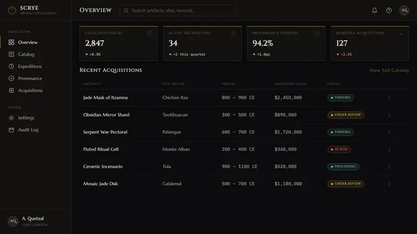Image resolution: width=417 pixels, height=234 pixels.
Task: Follow the View Full Catalog link
Action: pos(389,70)
